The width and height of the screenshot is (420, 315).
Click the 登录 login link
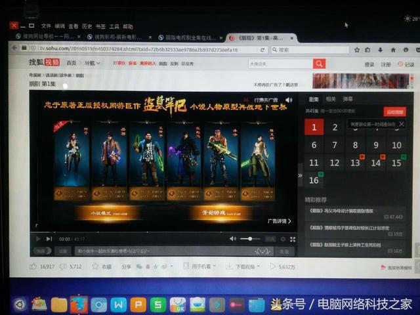pyautogui.click(x=369, y=64)
